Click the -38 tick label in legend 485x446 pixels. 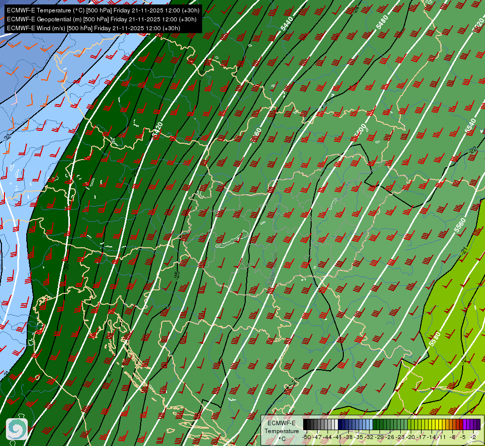[348, 438]
